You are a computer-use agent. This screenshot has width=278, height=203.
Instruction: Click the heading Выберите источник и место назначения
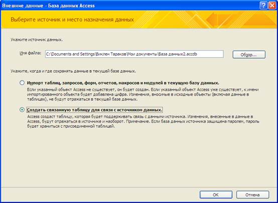[x=72, y=20]
